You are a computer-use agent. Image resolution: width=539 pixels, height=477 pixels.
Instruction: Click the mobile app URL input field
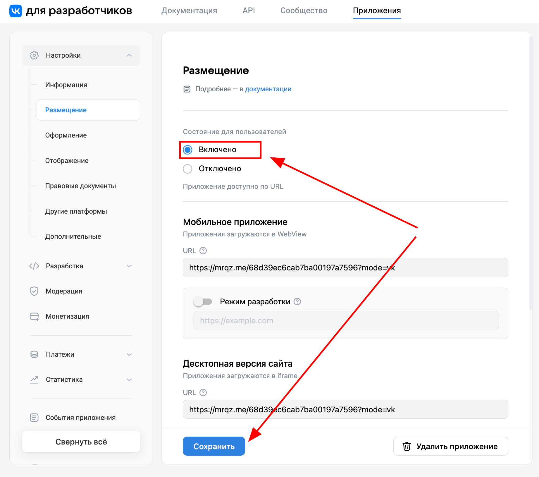[x=345, y=268]
